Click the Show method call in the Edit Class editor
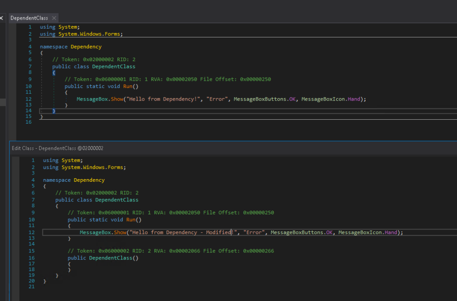This screenshot has height=301, width=457. (120, 233)
